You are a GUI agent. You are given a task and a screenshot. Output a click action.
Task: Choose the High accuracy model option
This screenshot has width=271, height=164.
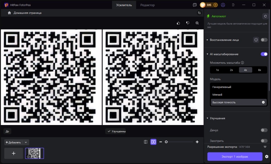click(239, 102)
